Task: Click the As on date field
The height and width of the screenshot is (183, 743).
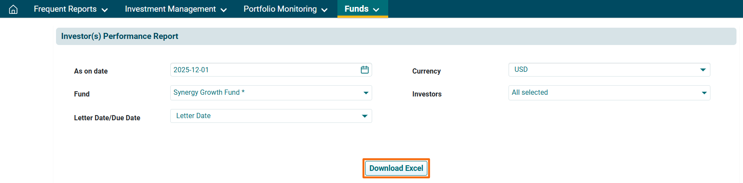Action: (x=265, y=70)
